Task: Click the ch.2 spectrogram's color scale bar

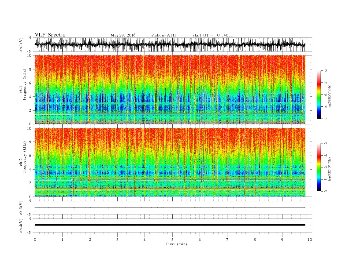Action: [x=319, y=167]
